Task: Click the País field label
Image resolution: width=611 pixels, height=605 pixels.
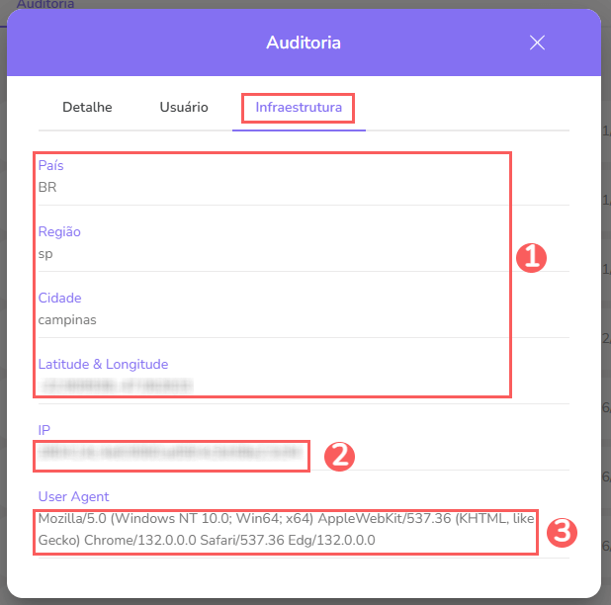Action: [x=51, y=165]
